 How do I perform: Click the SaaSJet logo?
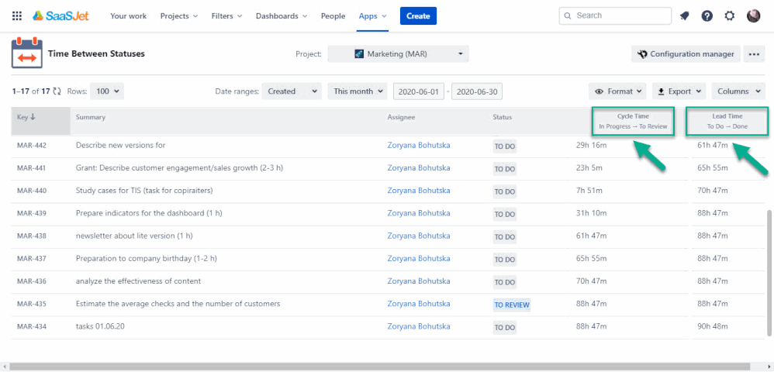(60, 15)
